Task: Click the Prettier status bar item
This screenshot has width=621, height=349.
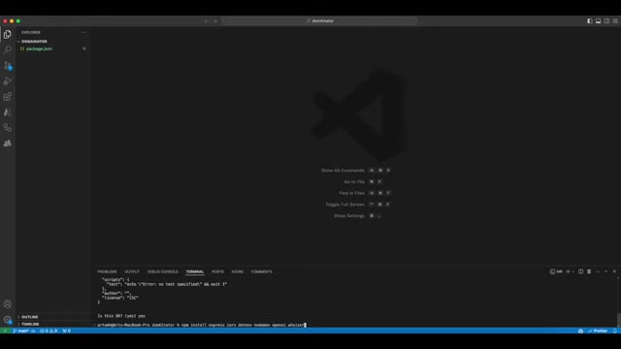Action: point(598,331)
